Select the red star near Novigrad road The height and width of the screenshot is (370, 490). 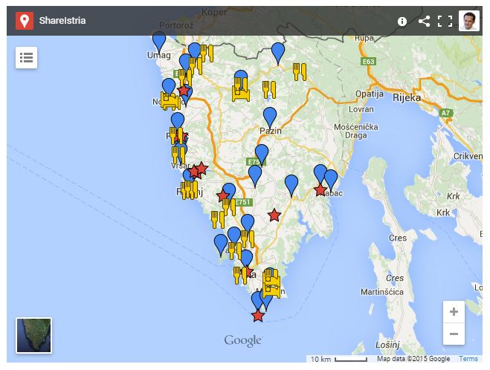coord(184,91)
